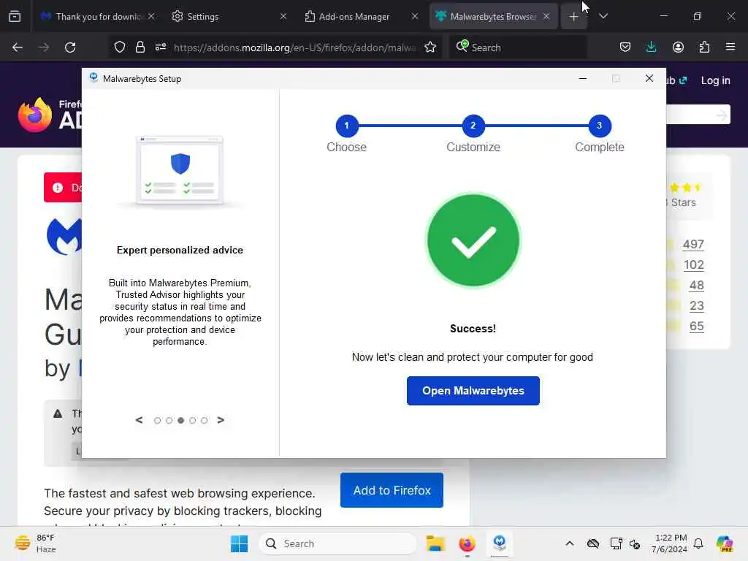Image resolution: width=748 pixels, height=561 pixels.
Task: Open Copilot preview icon in taskbar
Action: click(725, 543)
